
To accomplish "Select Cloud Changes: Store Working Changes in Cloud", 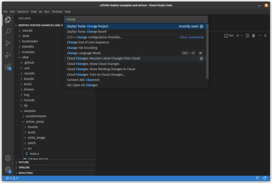I will click(136, 69).
